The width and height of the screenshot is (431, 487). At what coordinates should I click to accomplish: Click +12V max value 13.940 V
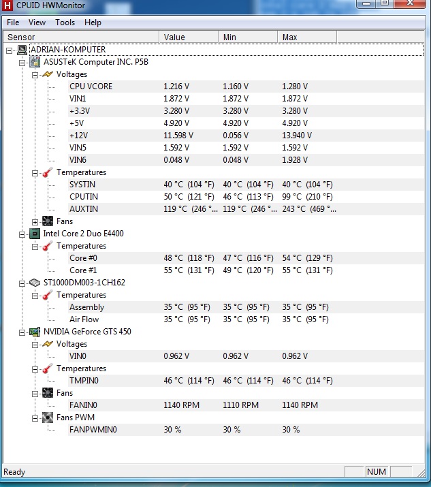[x=297, y=136]
